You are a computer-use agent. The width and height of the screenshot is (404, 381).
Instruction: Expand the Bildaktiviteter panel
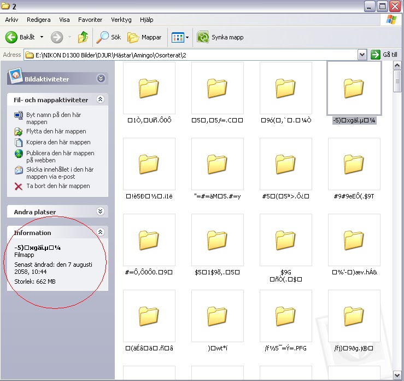101,79
